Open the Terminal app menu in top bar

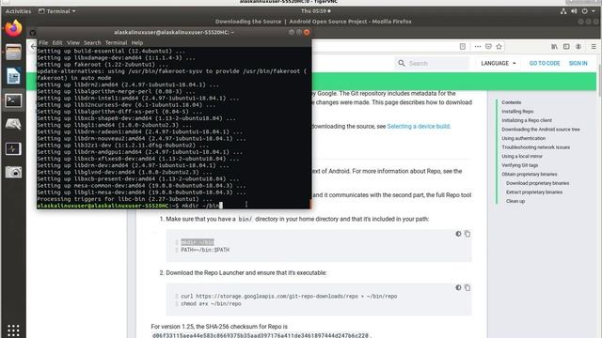(x=56, y=11)
